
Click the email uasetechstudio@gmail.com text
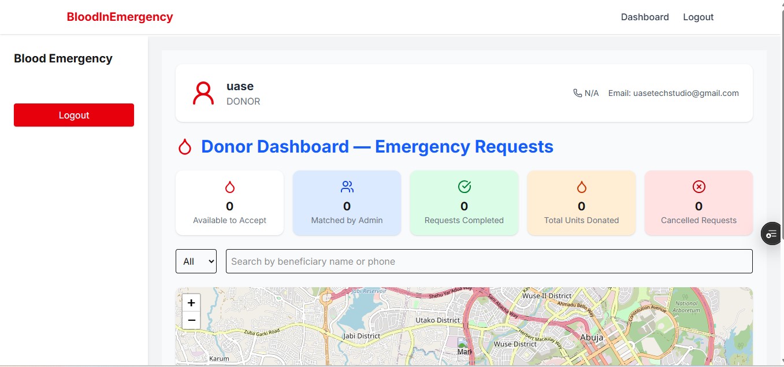(x=673, y=93)
